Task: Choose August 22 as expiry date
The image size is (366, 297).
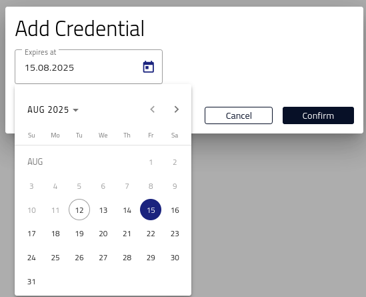Action: pyautogui.click(x=151, y=234)
